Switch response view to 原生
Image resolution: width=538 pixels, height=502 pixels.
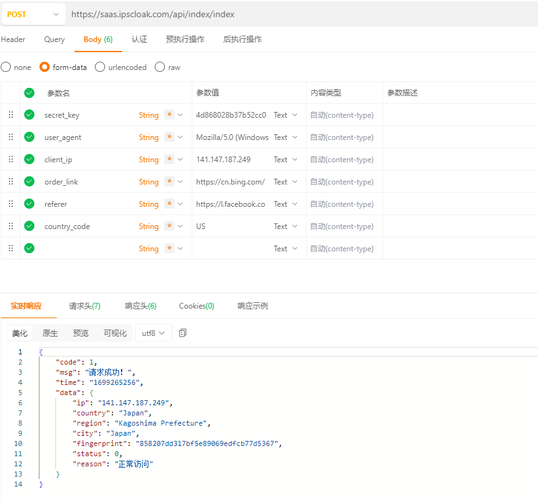50,333
